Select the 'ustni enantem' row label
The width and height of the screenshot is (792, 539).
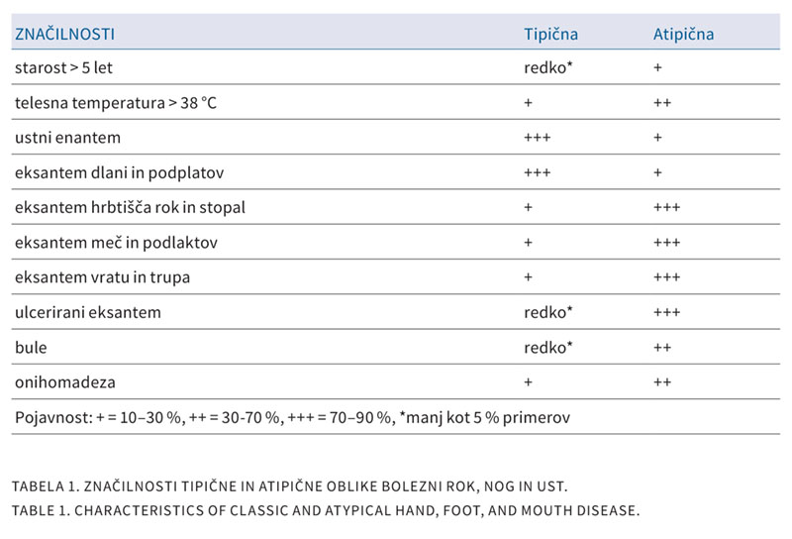click(67, 138)
